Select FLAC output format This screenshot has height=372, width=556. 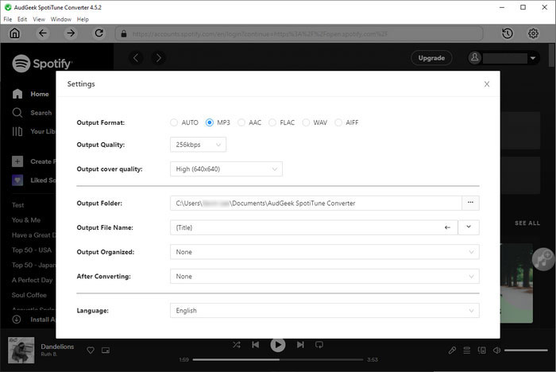272,122
